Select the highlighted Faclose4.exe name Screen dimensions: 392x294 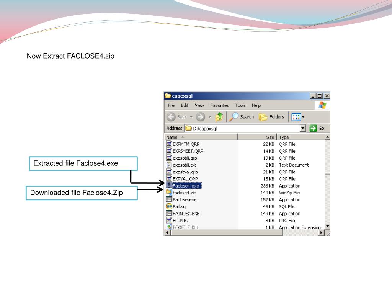pyautogui.click(x=186, y=186)
